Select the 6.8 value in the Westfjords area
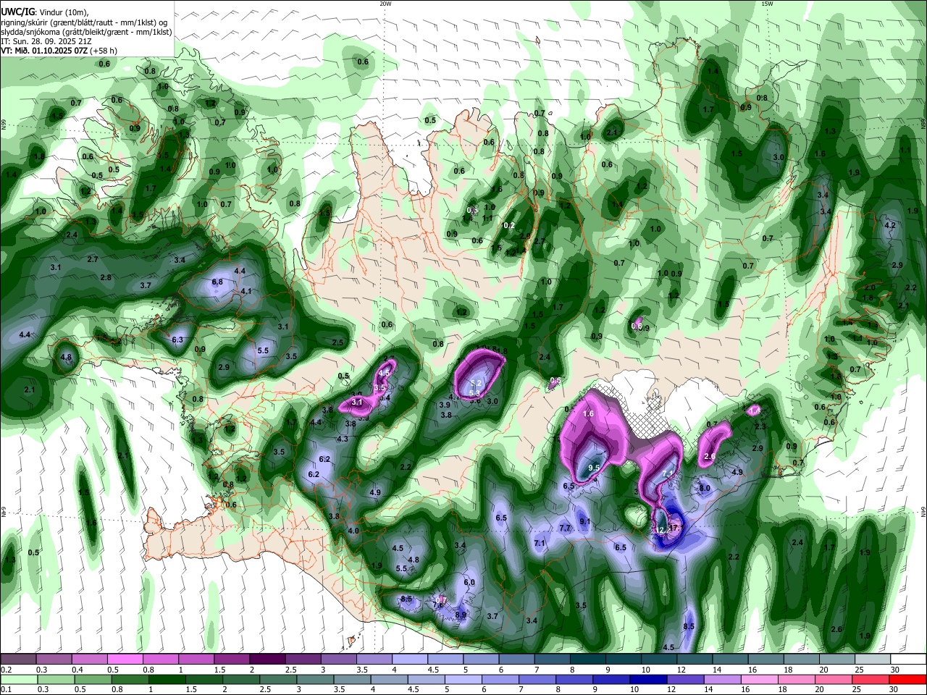927x695 pixels. 217,282
